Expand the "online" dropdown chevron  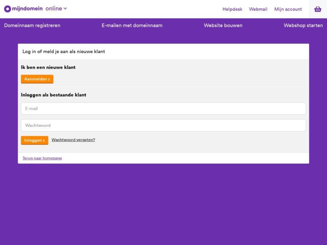click(65, 9)
